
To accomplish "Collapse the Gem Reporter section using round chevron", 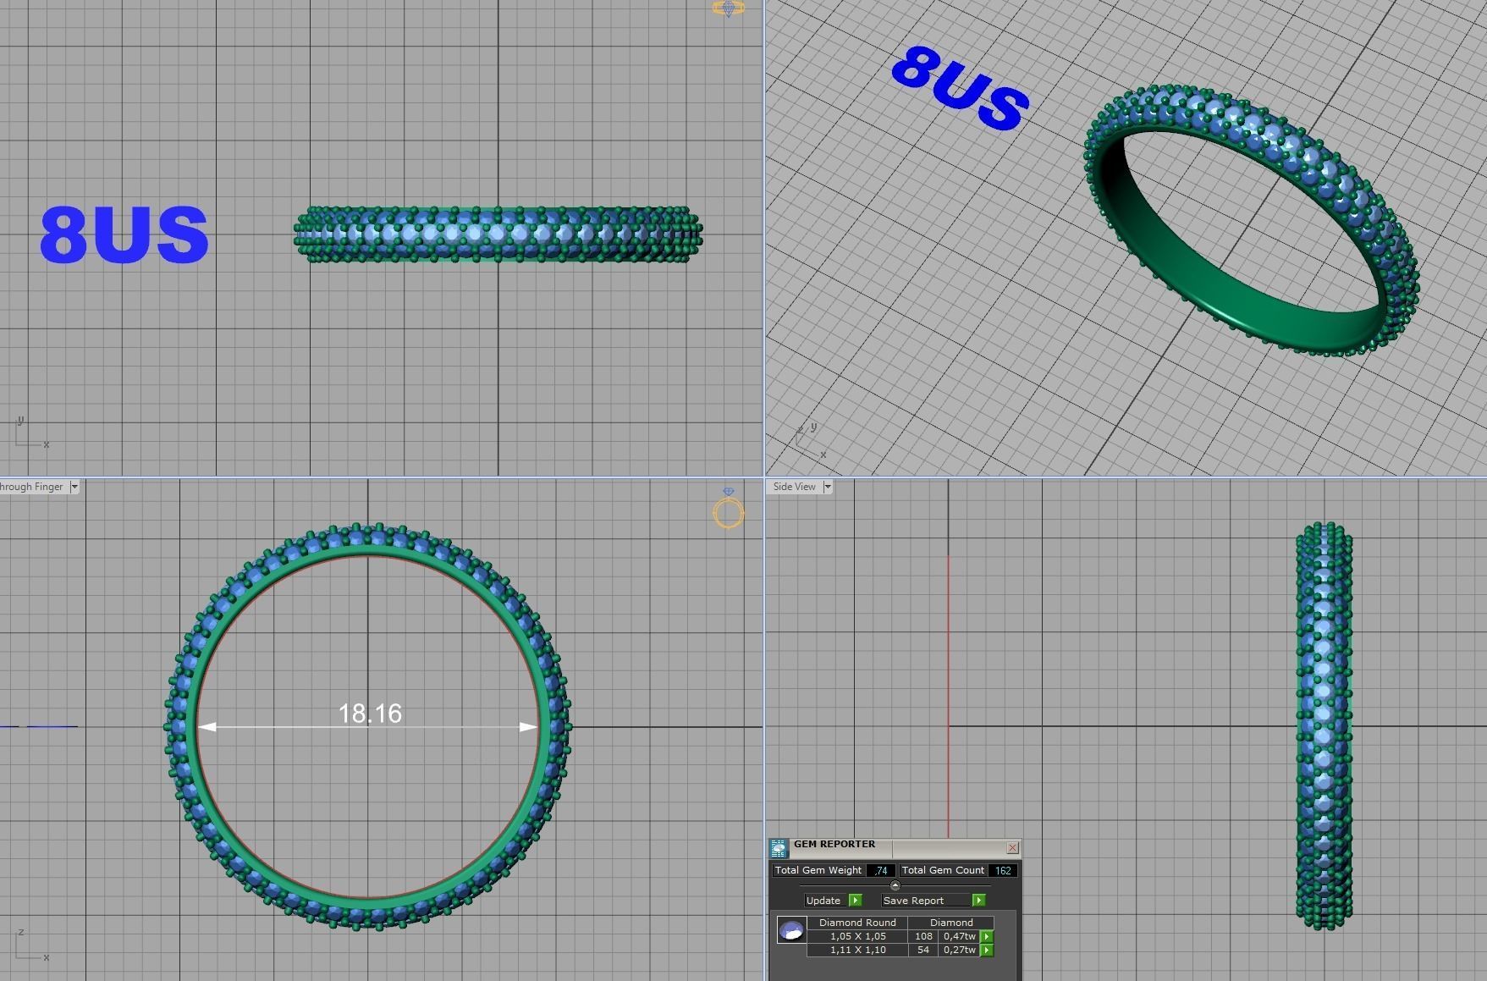I will [895, 885].
